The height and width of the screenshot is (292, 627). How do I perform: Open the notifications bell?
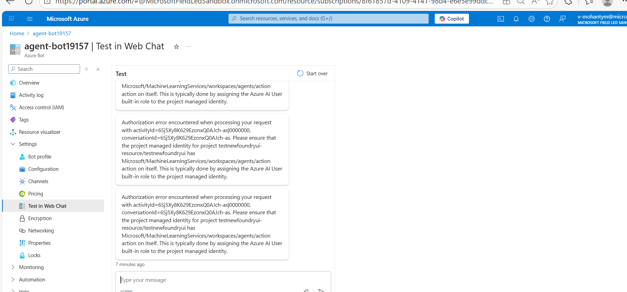pos(516,19)
